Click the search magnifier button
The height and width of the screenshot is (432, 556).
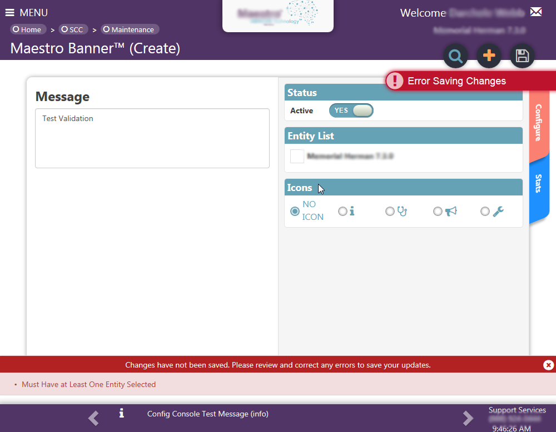455,56
